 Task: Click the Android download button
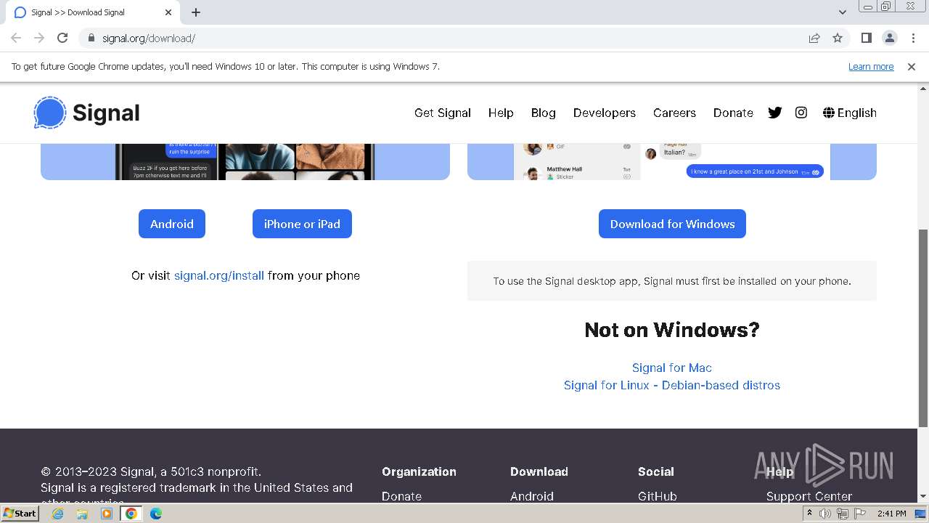pyautogui.click(x=172, y=224)
